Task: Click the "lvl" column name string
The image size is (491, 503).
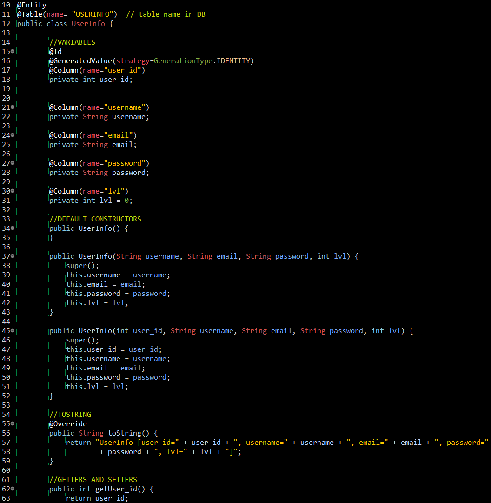Action: [x=114, y=191]
